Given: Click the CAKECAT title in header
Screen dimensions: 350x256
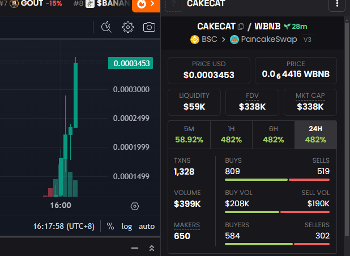Looking at the screenshot, I should coord(206,3).
